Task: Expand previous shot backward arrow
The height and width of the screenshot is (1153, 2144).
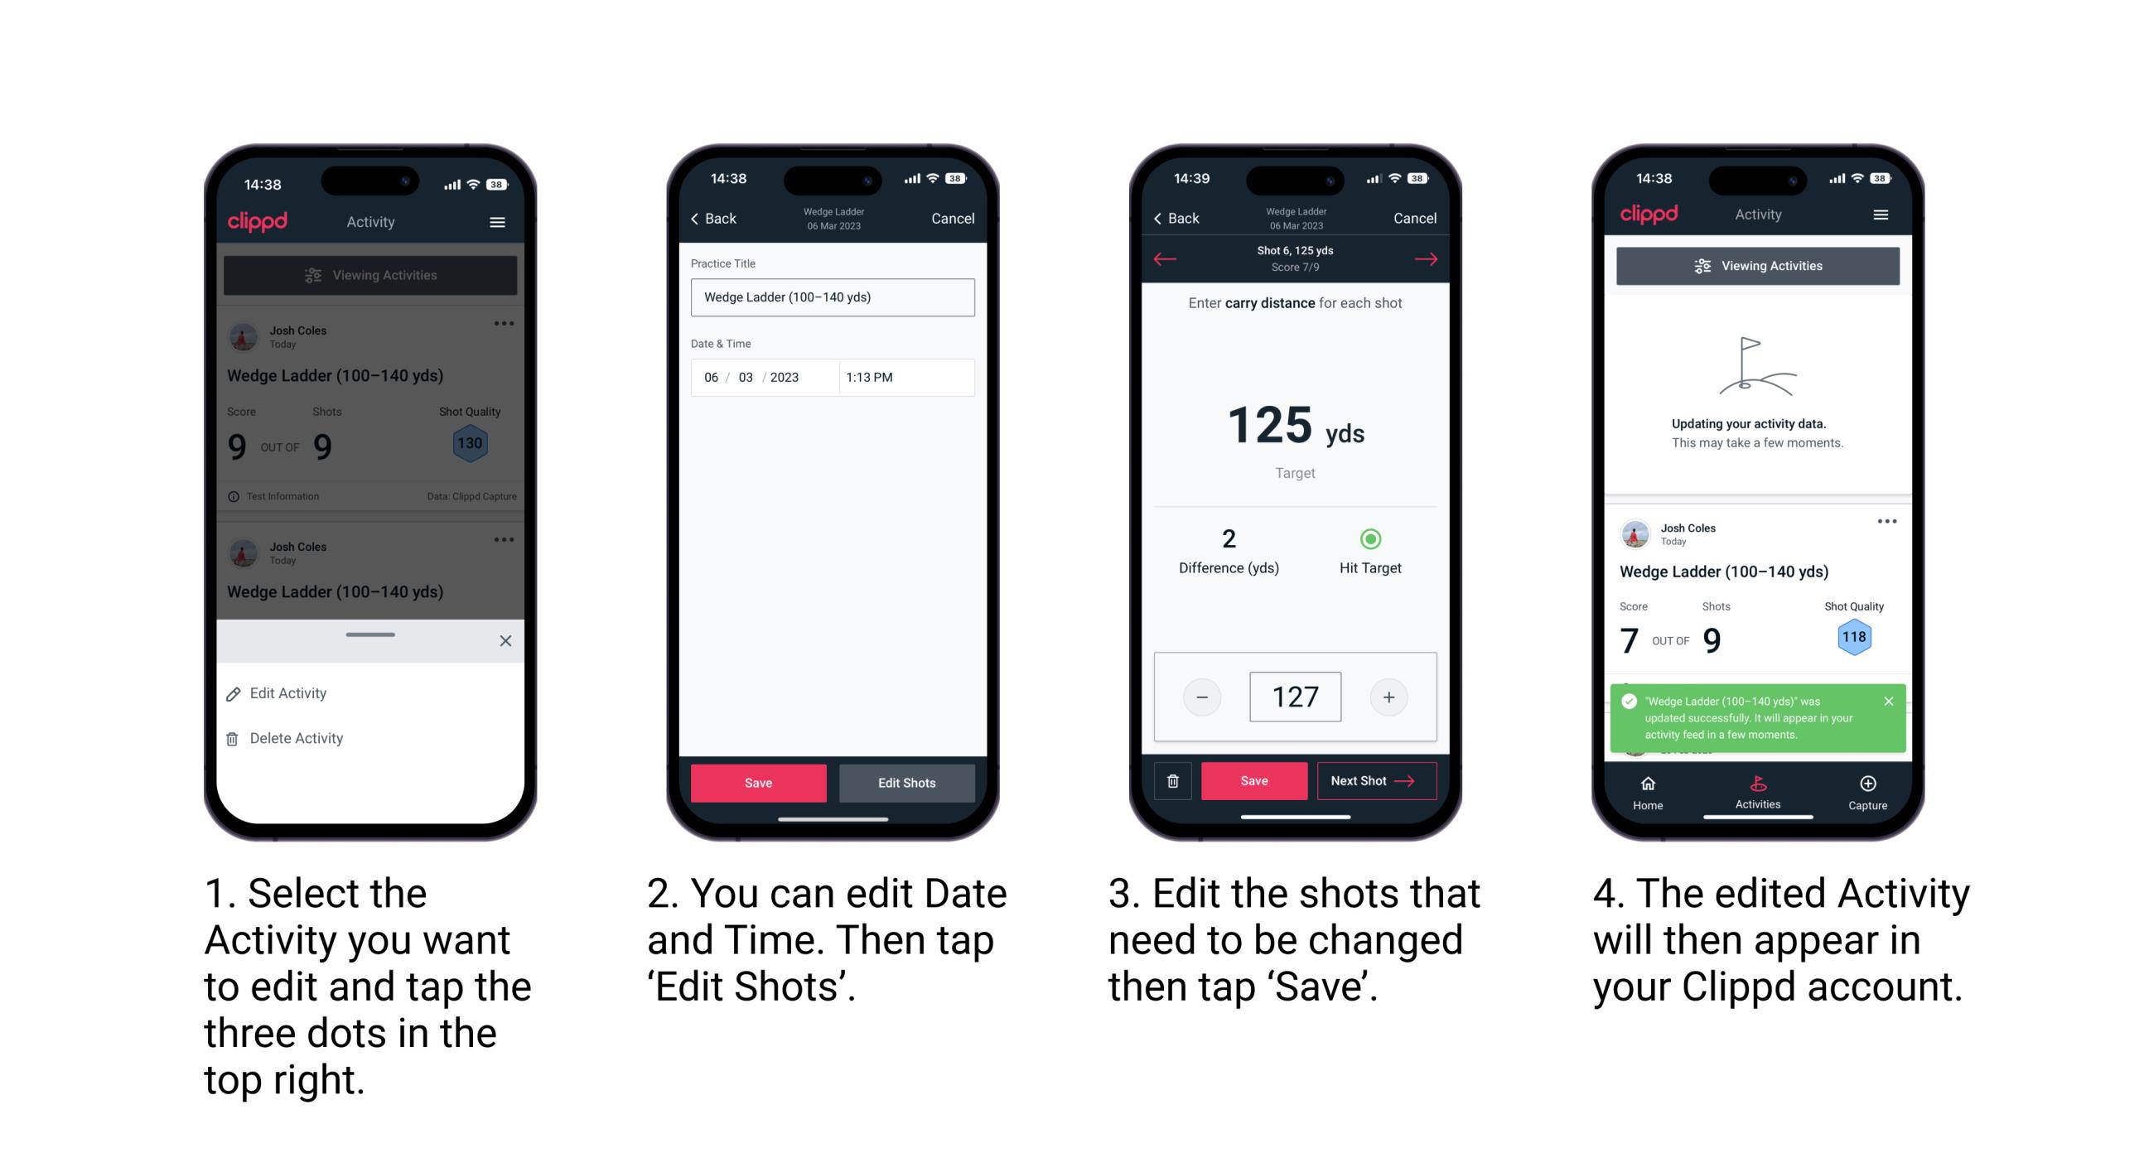Action: (1163, 260)
